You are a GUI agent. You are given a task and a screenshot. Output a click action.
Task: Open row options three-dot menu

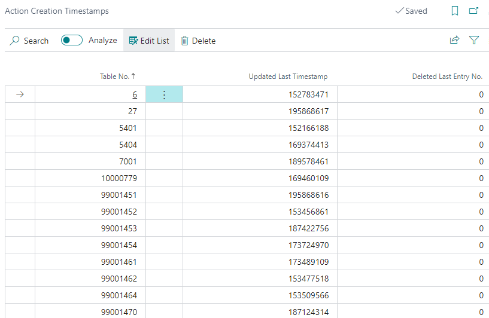164,94
